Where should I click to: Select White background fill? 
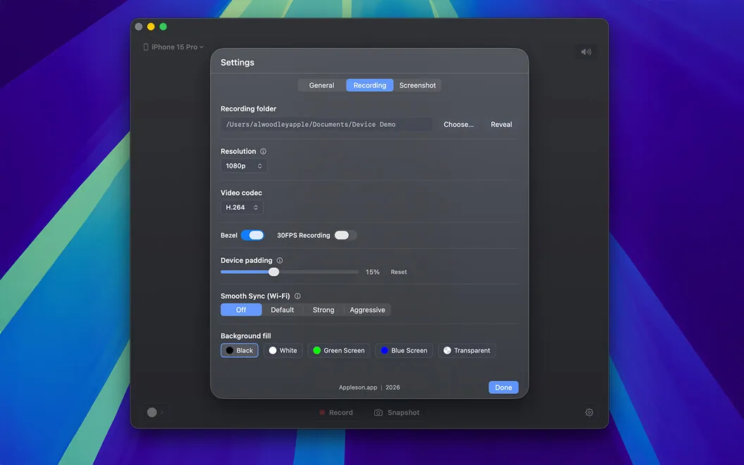283,351
